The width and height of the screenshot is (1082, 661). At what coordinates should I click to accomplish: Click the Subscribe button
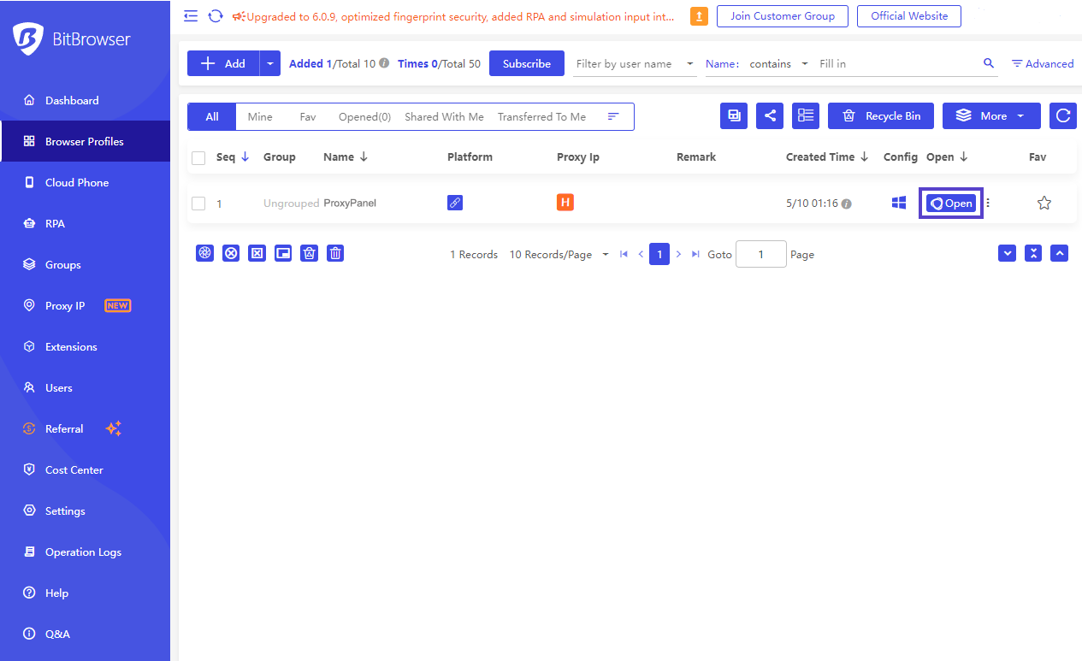(x=526, y=63)
